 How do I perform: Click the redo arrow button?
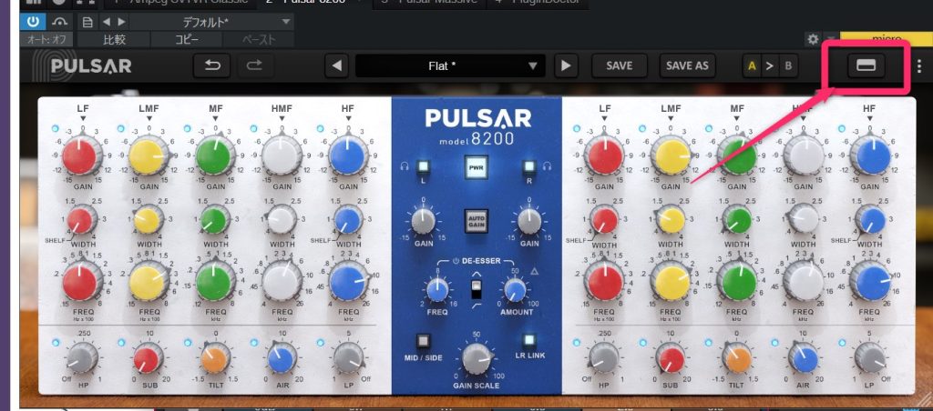point(255,66)
